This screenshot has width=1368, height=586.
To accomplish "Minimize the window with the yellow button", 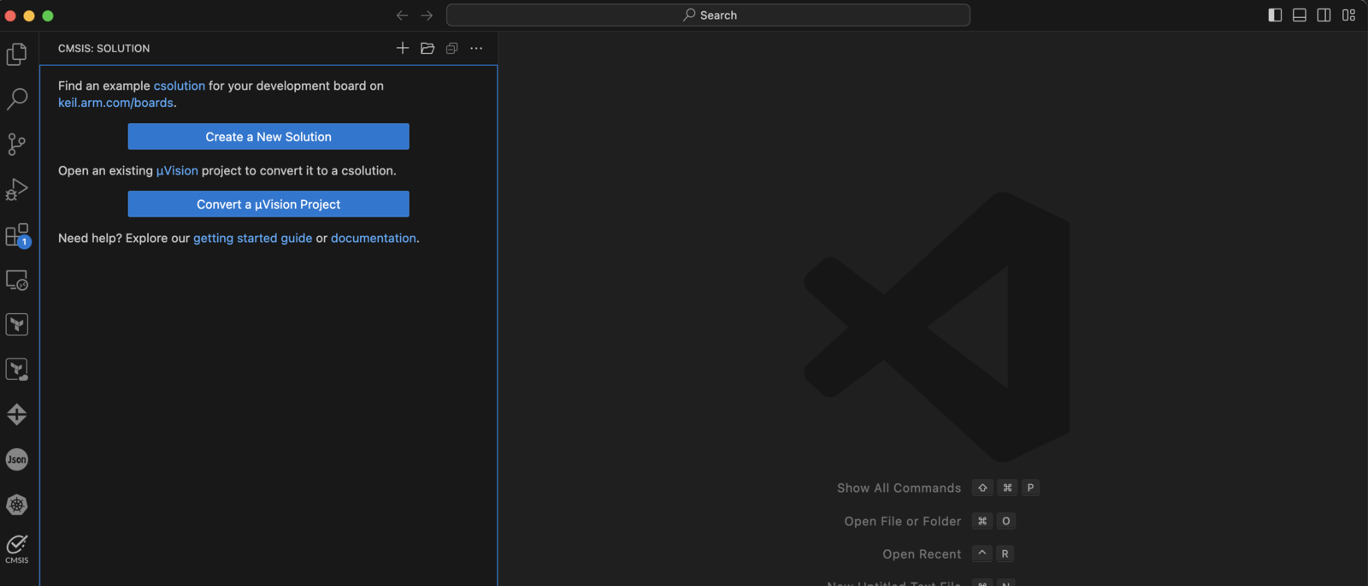I will 29,15.
